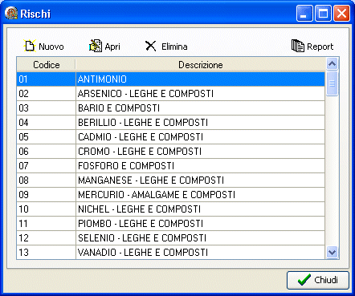Click the green checkmark on Chiudi

(304, 280)
